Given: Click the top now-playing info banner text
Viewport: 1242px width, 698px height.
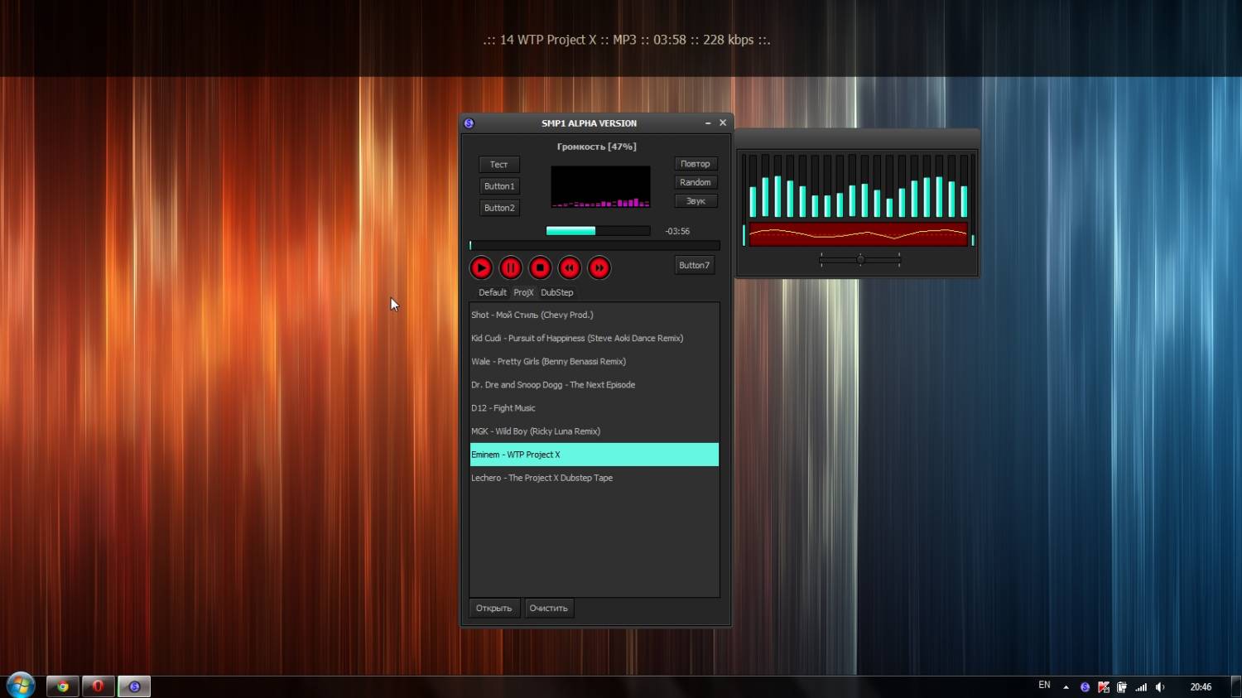Looking at the screenshot, I should point(627,40).
